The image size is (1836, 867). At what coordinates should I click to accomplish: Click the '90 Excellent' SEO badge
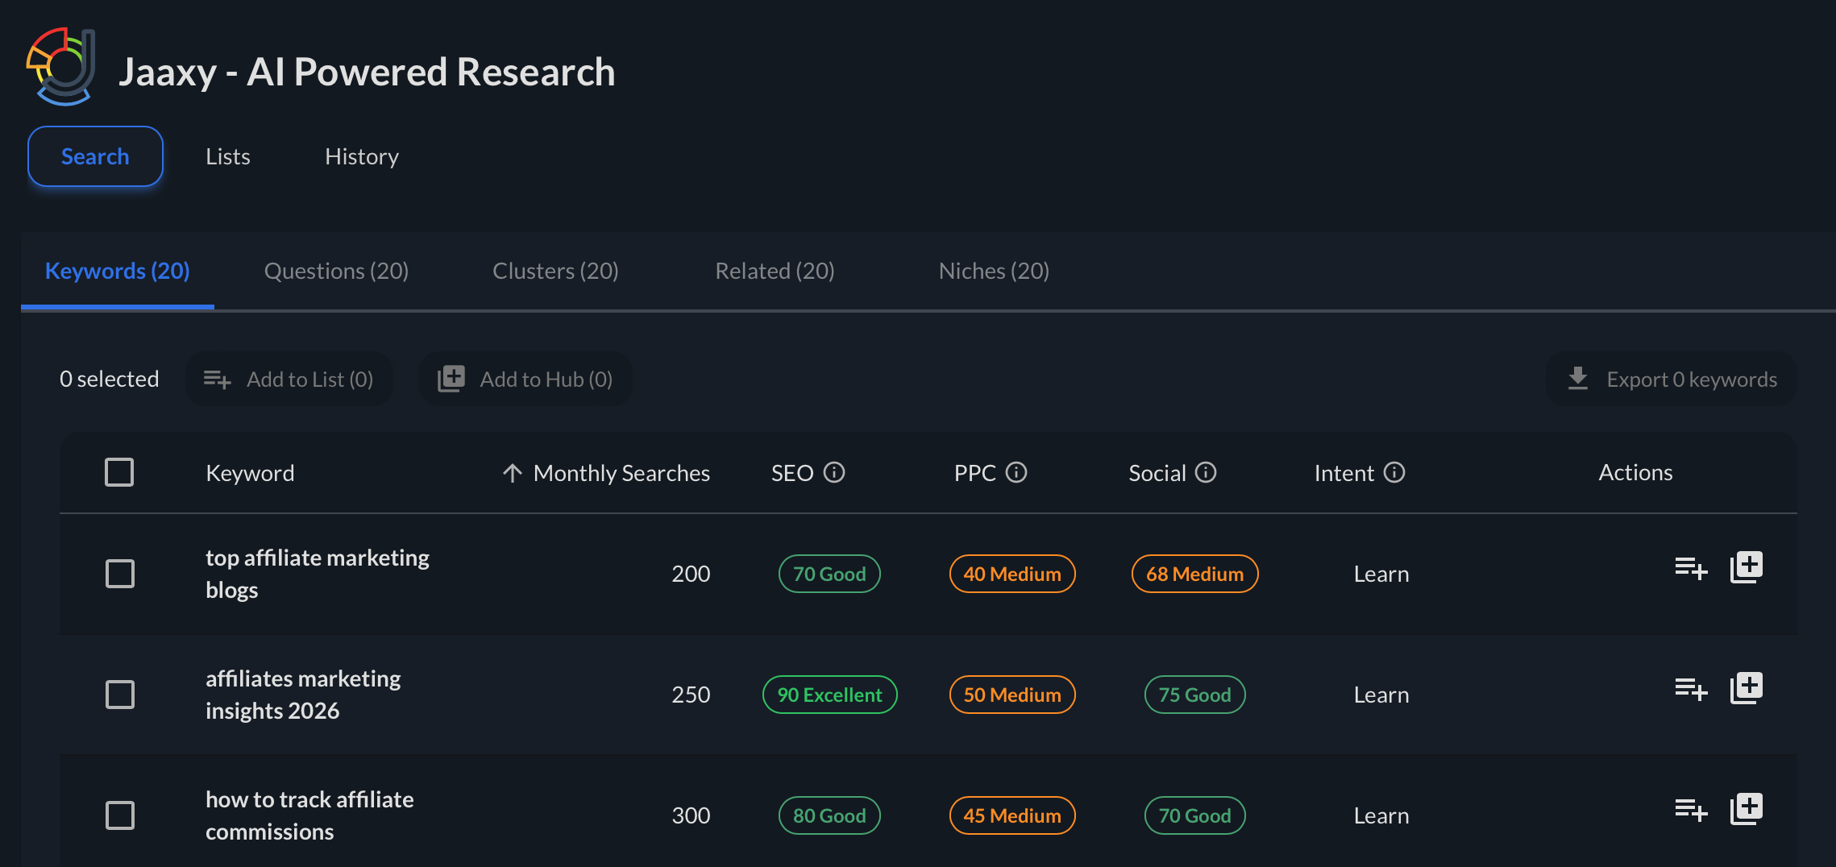tap(829, 695)
